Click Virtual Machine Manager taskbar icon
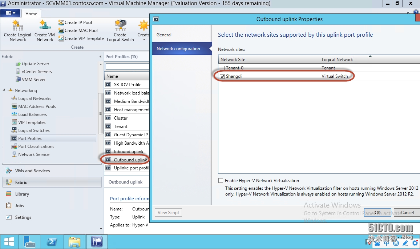This screenshot has width=420, height=249. click(x=97, y=242)
